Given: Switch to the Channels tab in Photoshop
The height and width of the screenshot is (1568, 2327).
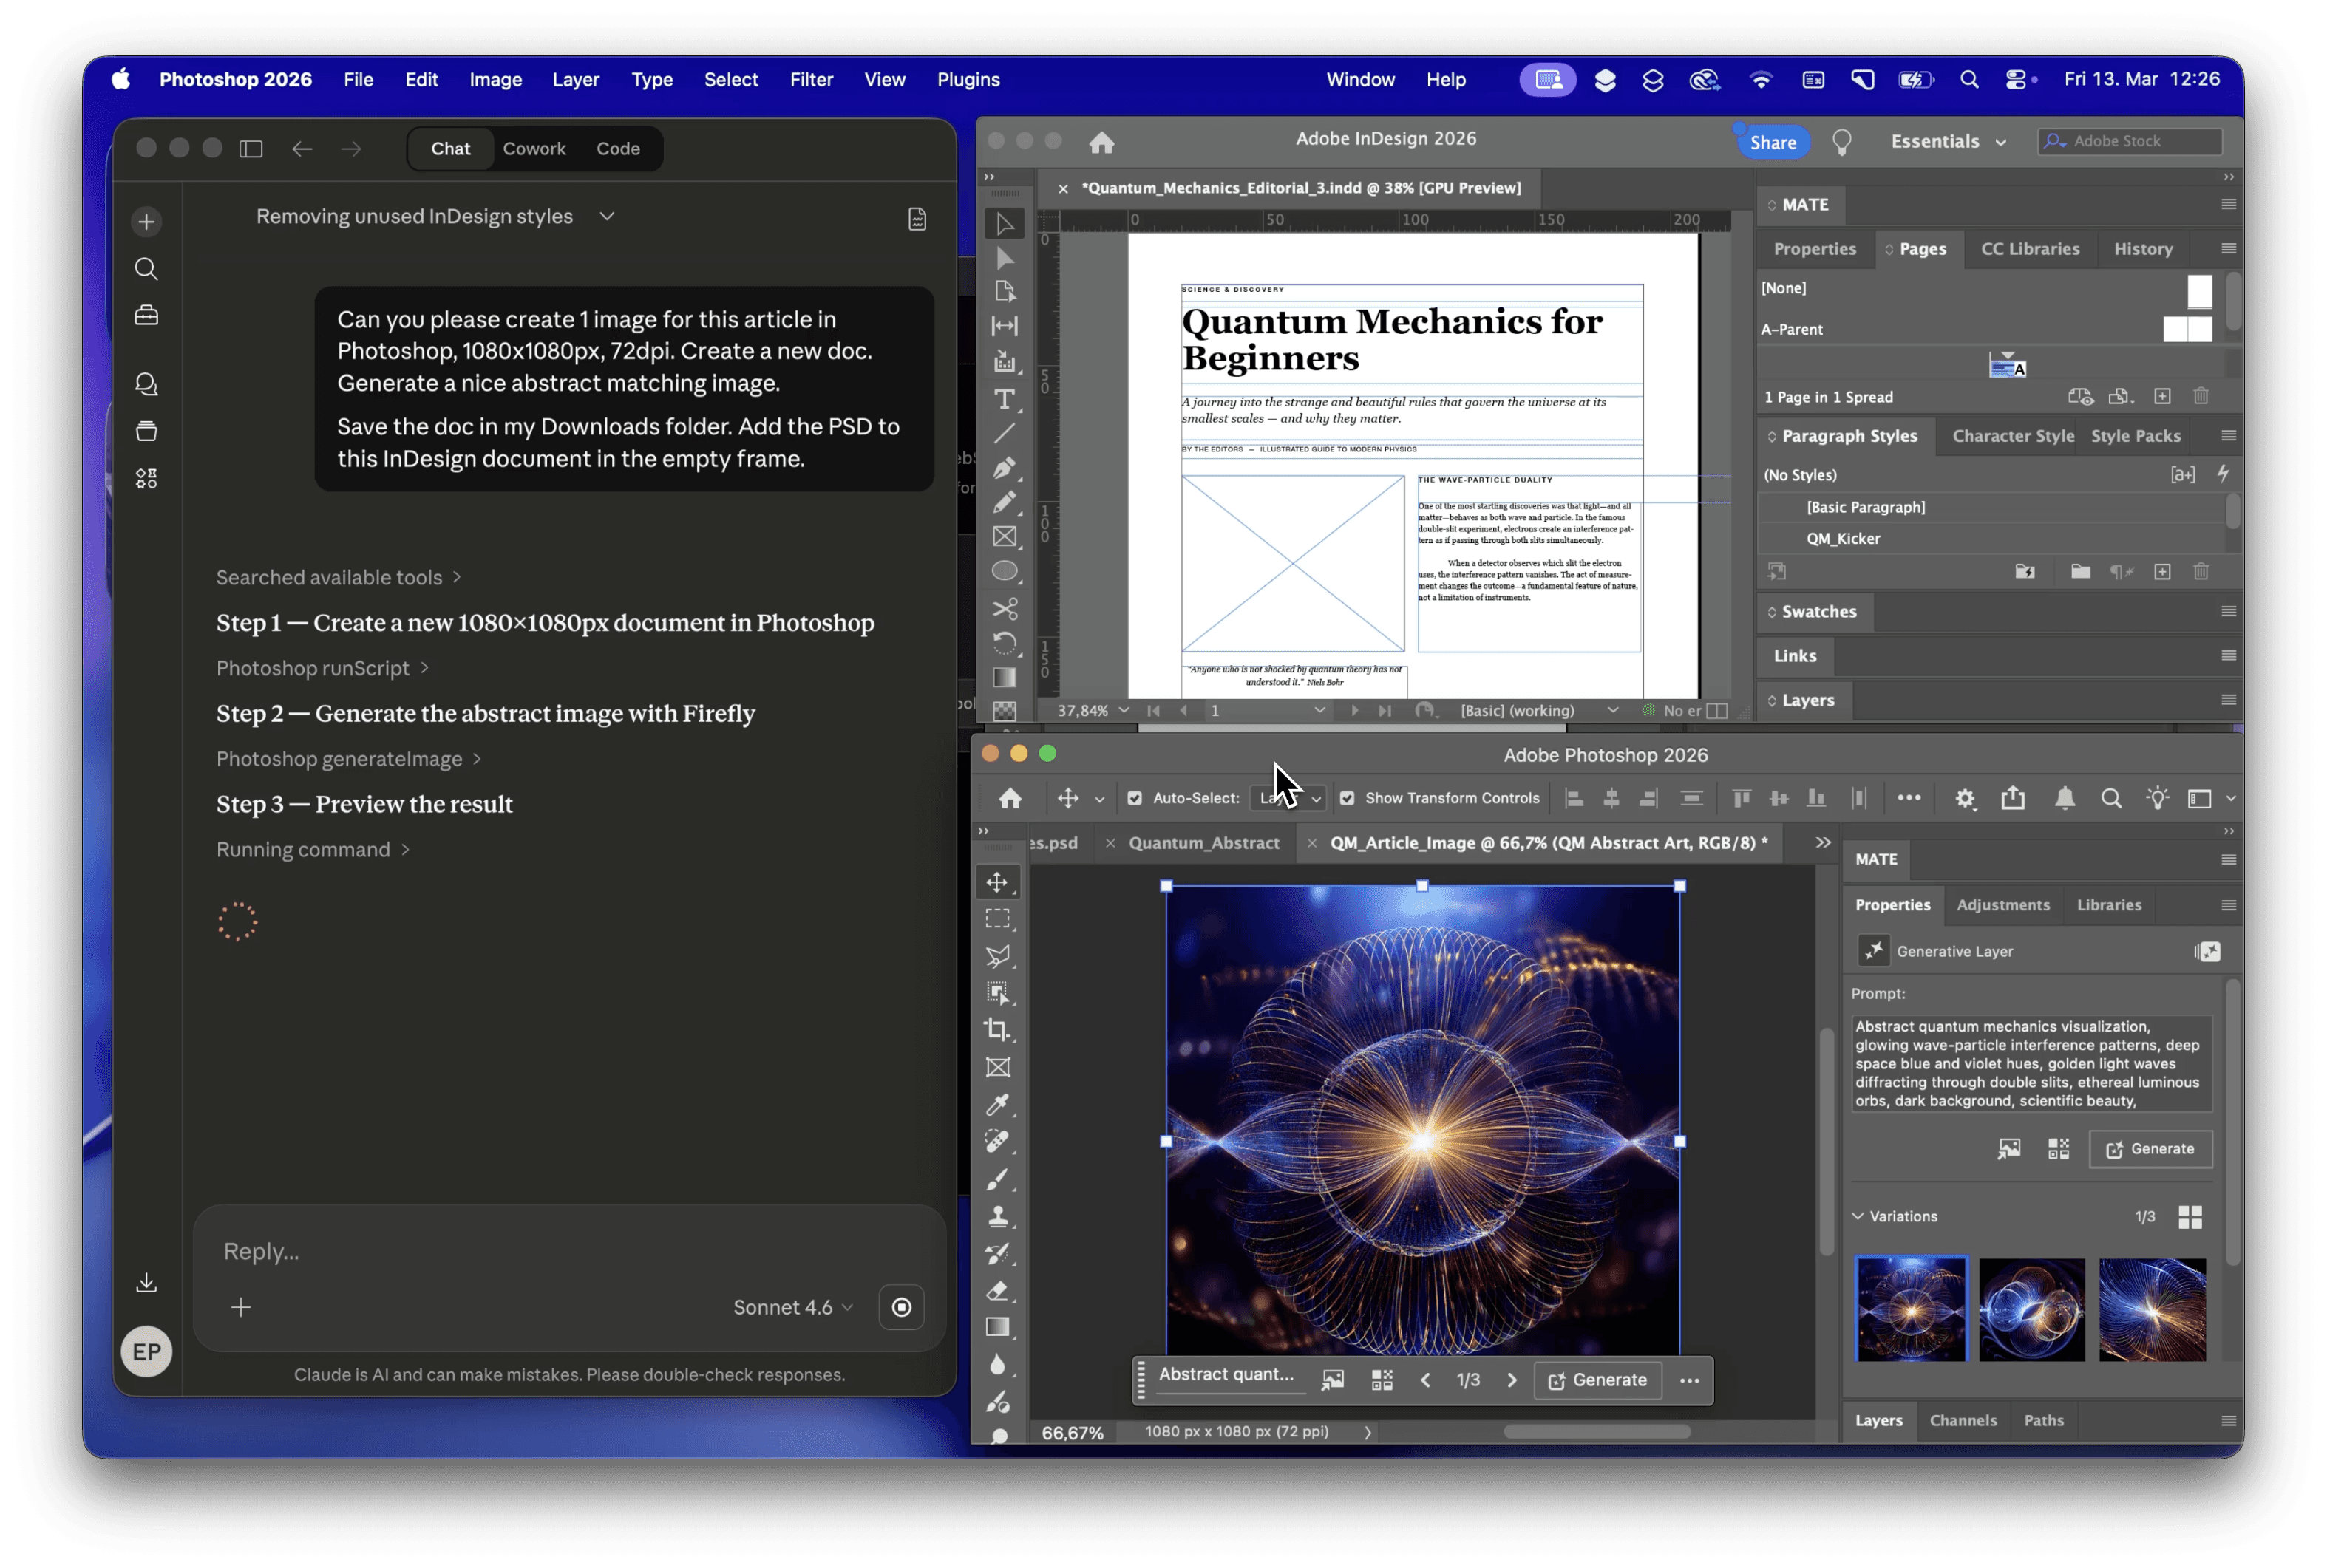Looking at the screenshot, I should [x=1962, y=1420].
